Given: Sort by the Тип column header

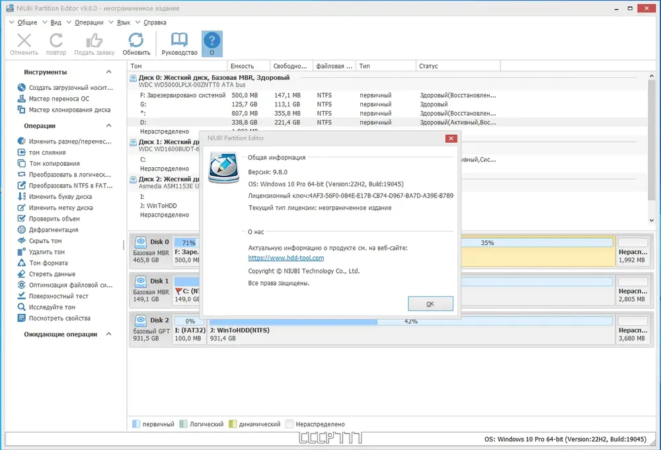Looking at the screenshot, I should (386, 65).
